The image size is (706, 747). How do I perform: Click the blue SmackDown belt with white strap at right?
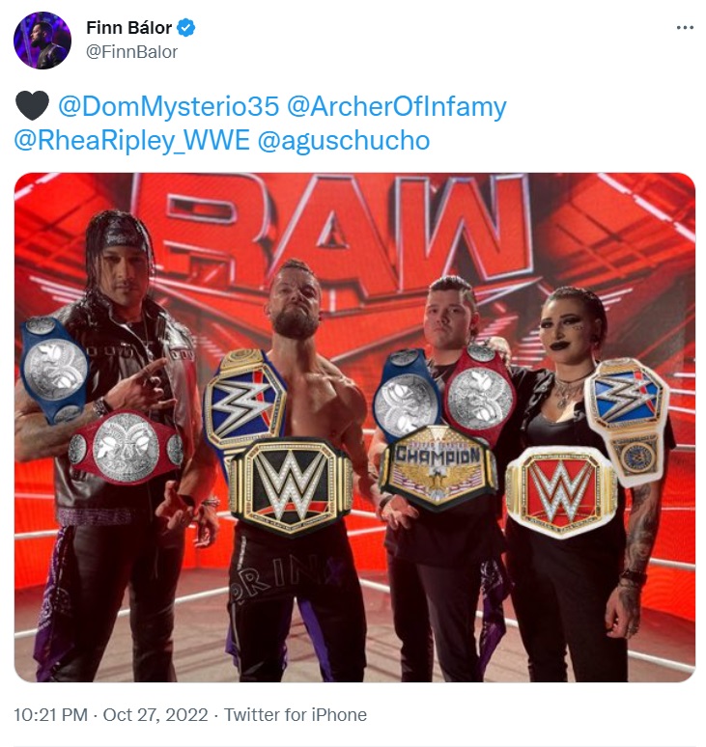(628, 419)
